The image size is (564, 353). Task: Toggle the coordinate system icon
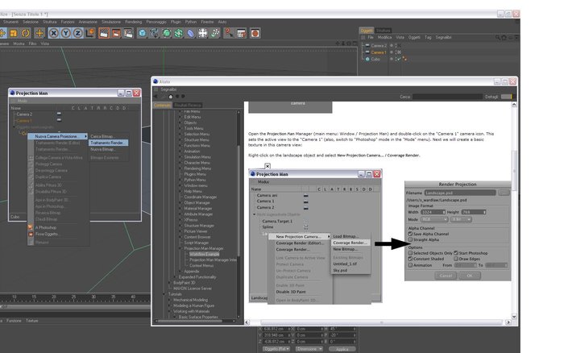tap(90, 34)
